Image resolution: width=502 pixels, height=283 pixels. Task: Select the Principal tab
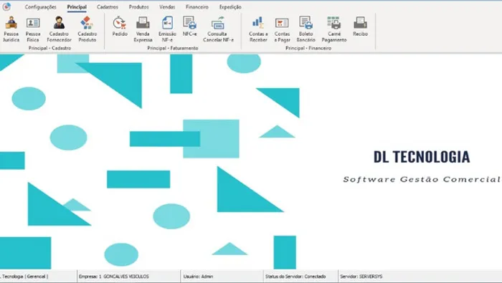[x=77, y=6]
